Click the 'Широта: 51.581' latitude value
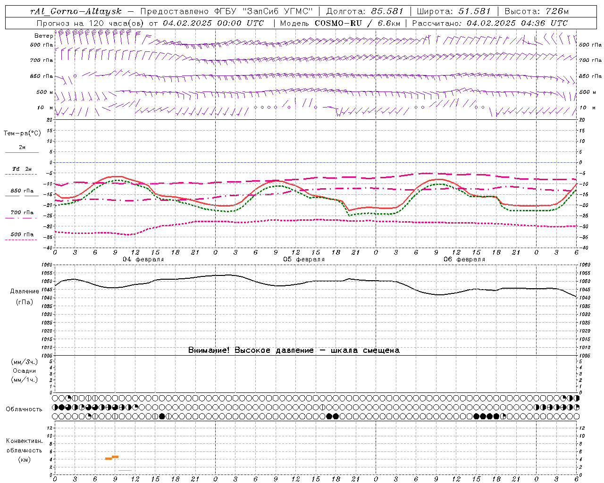This screenshot has height=483, width=604. pyautogui.click(x=454, y=11)
